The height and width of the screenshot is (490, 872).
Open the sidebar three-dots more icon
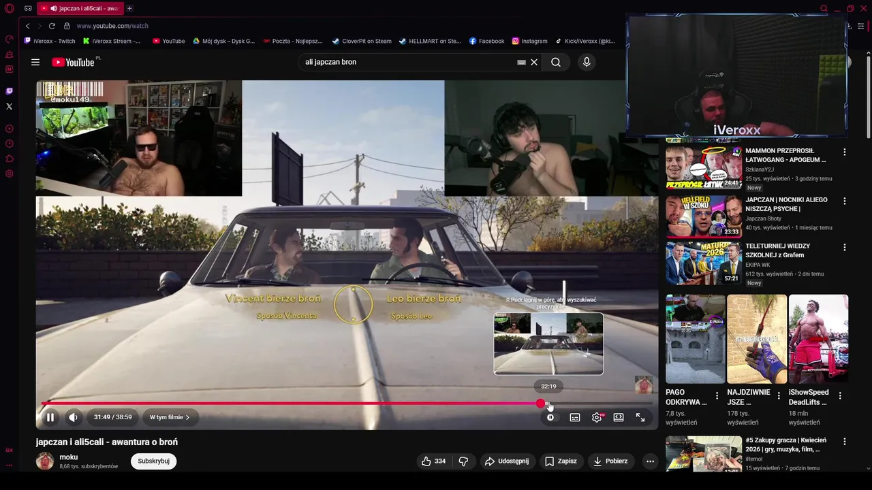(x=10, y=465)
